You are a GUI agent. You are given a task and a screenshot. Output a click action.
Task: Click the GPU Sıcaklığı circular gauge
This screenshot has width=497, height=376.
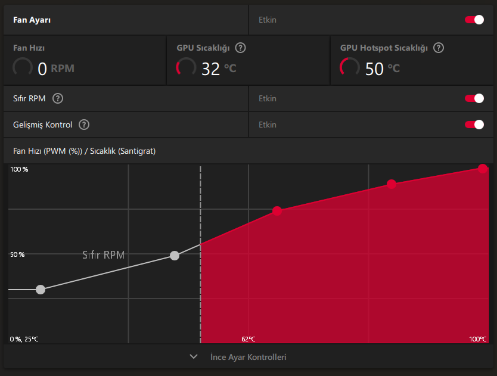pyautogui.click(x=186, y=67)
